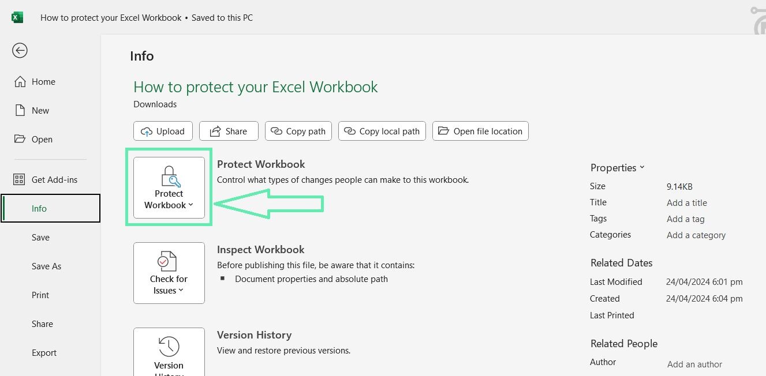Screen dimensions: 766x376
Task: Click Copy local path button
Action: coord(382,131)
